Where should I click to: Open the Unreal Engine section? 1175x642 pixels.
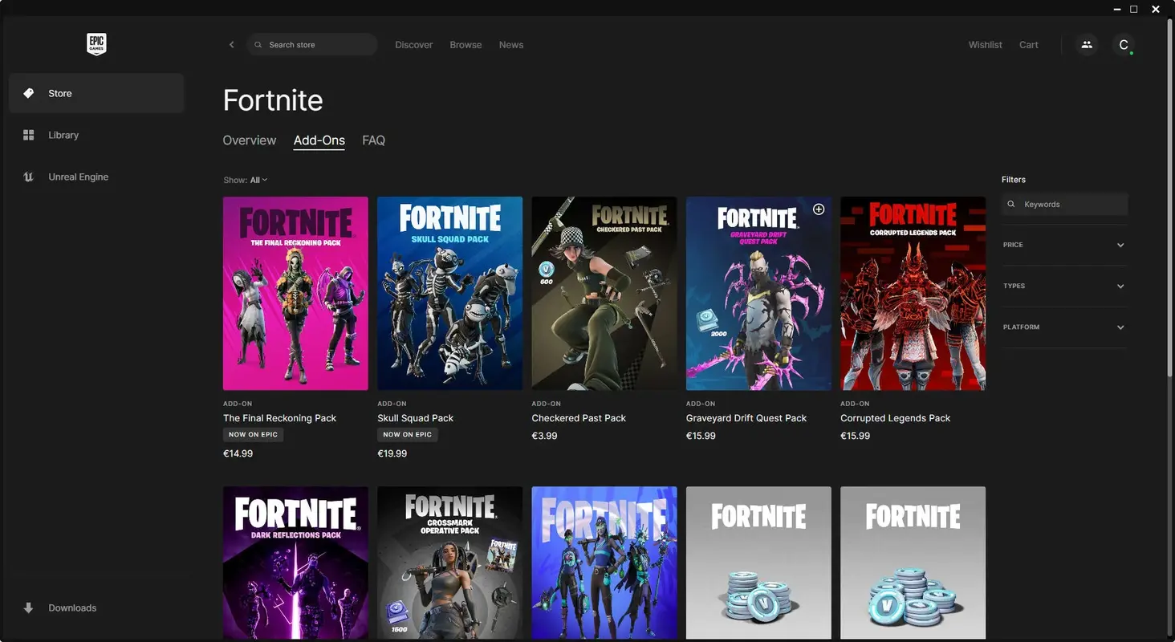pos(78,177)
